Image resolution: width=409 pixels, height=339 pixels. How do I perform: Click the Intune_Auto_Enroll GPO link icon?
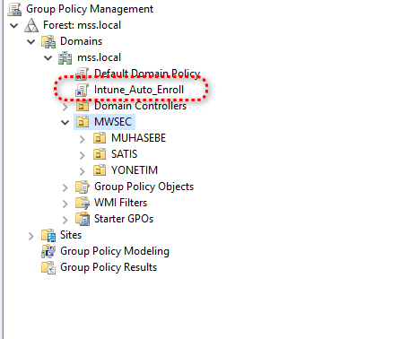pyautogui.click(x=82, y=90)
